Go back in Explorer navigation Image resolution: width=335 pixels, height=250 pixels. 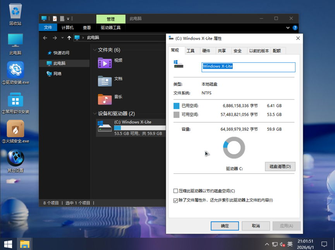[x=45, y=38]
